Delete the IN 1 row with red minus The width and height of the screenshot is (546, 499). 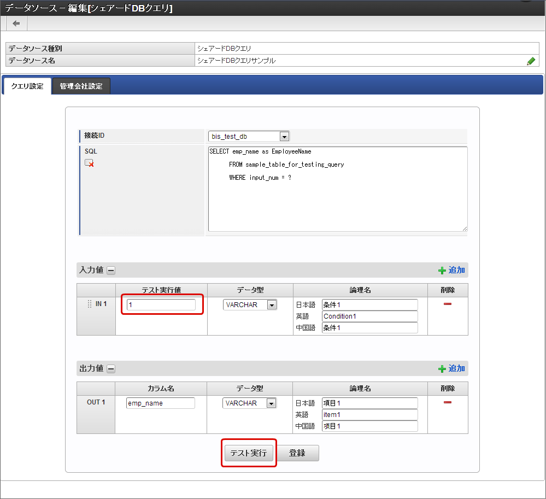pos(448,304)
